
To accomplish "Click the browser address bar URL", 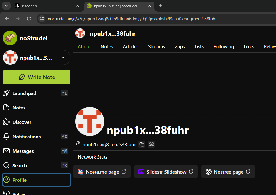I will (x=132, y=19).
